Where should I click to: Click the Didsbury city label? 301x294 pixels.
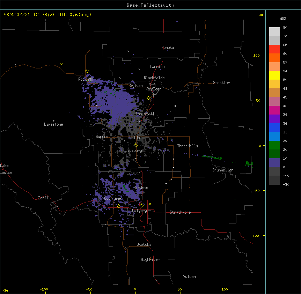point(134,150)
